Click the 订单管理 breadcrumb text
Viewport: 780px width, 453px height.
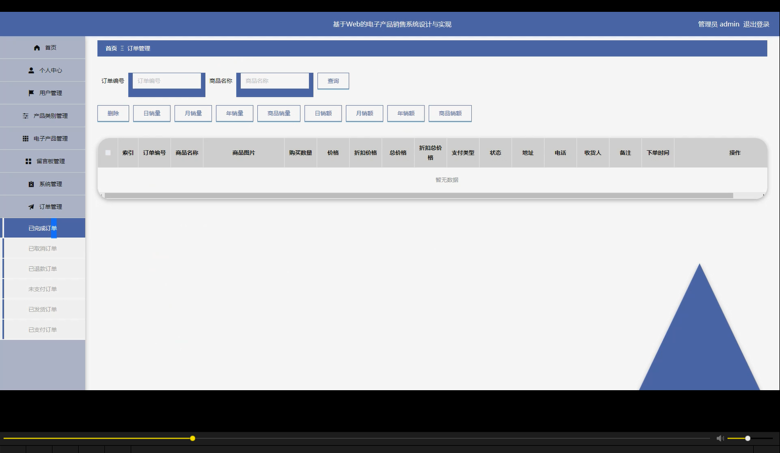click(139, 48)
